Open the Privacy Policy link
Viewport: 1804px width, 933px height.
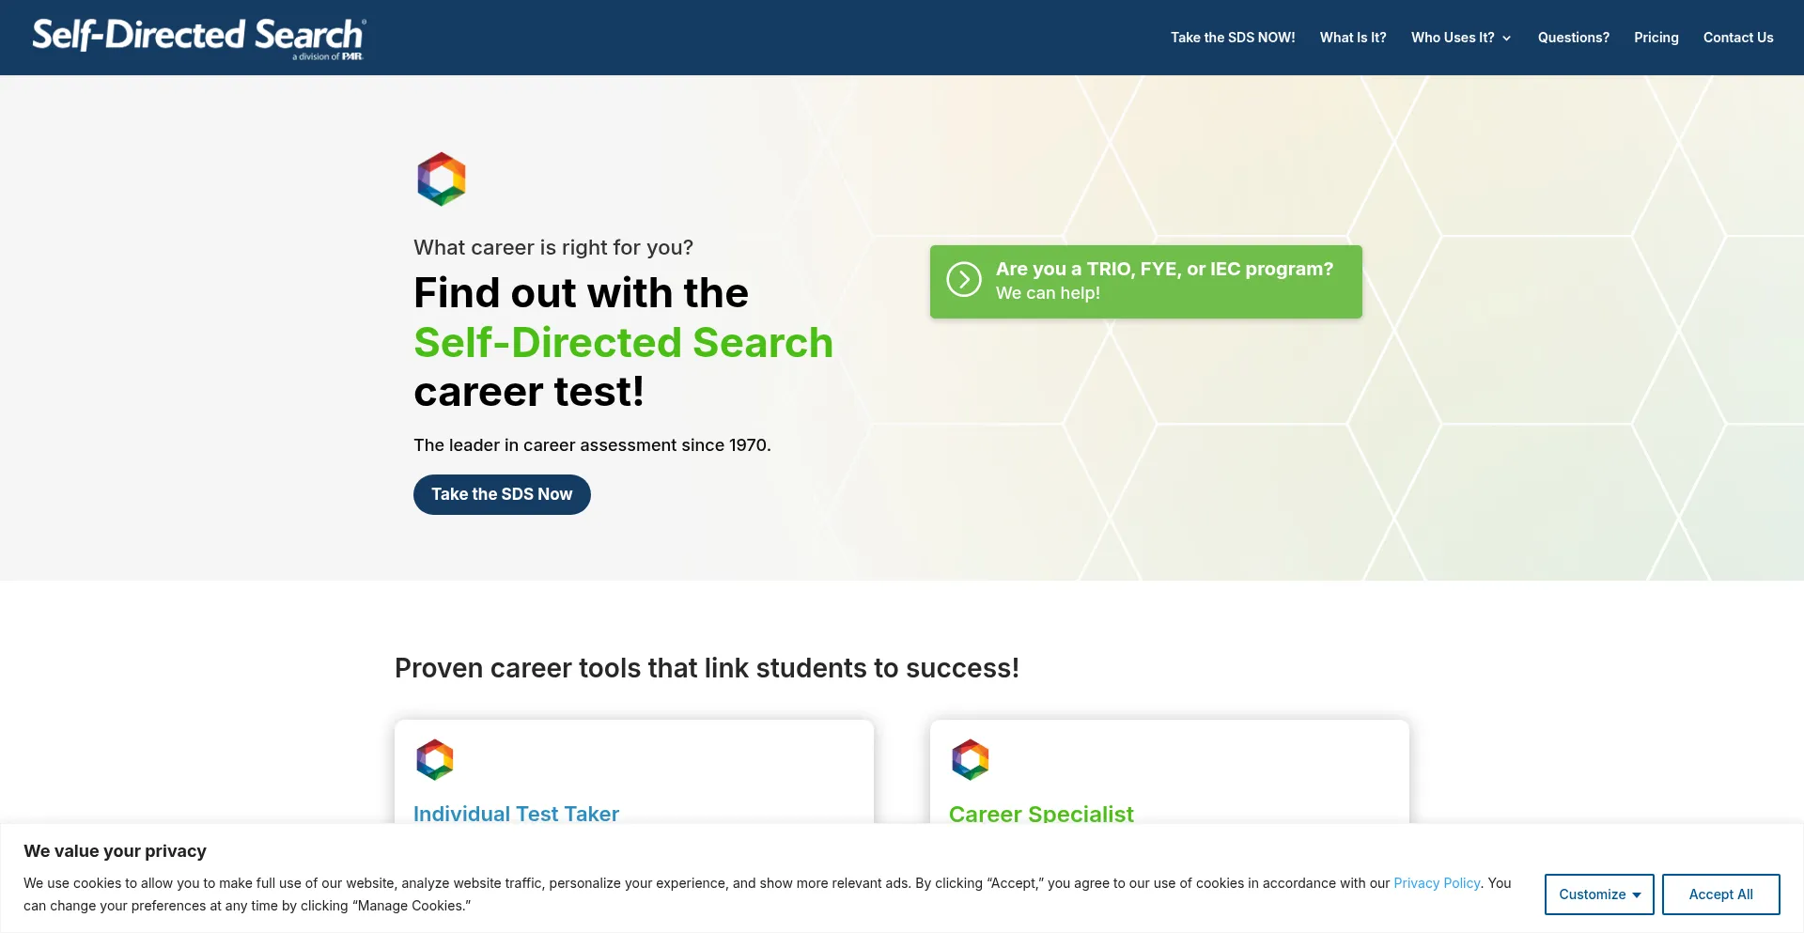(1437, 883)
